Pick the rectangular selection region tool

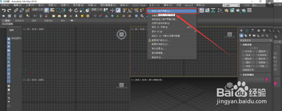pyautogui.click(x=58, y=10)
